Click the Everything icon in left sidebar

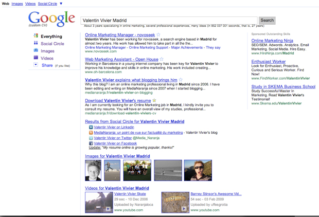[x=36, y=36]
